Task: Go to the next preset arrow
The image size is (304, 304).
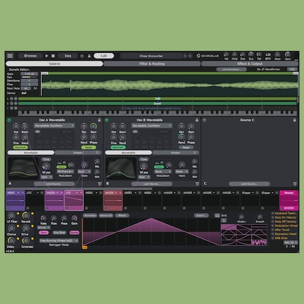Action: coord(190,56)
